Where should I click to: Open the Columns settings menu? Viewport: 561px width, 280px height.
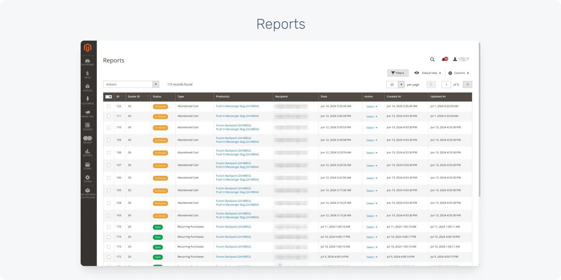(459, 73)
